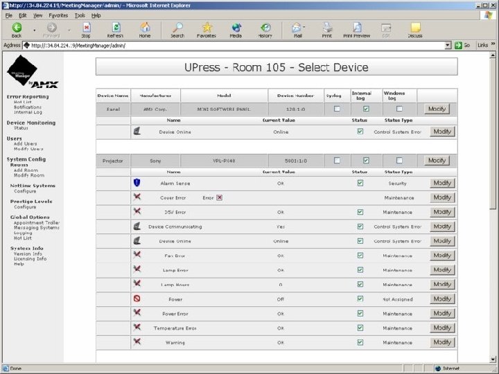Viewport: 499px width, 374px height.
Task: Open the Help menu
Action: 96,15
